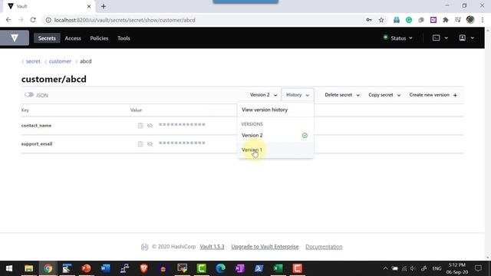This screenshot has height=276, width=491.
Task: Expand the Version 2 dropdown
Action: pyautogui.click(x=263, y=95)
